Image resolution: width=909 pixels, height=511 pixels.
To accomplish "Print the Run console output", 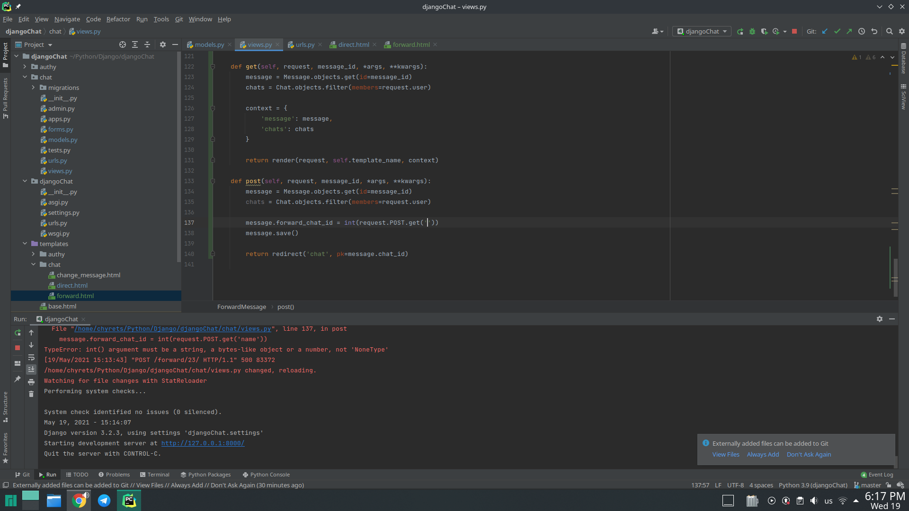I will click(31, 382).
